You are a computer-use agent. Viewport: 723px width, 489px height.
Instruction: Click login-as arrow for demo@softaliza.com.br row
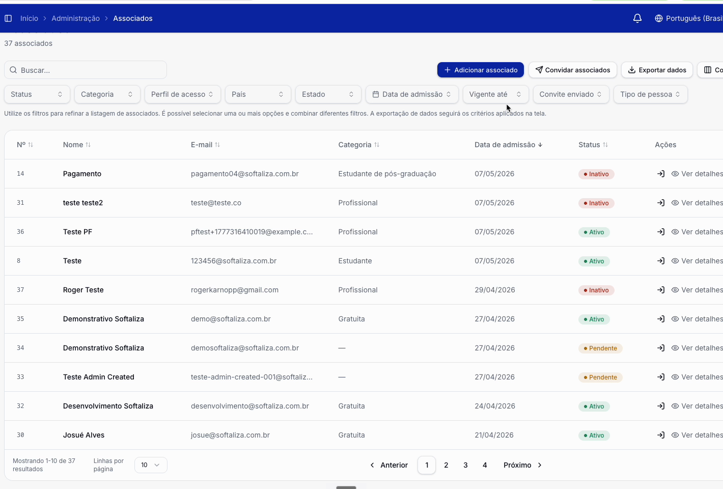point(661,319)
